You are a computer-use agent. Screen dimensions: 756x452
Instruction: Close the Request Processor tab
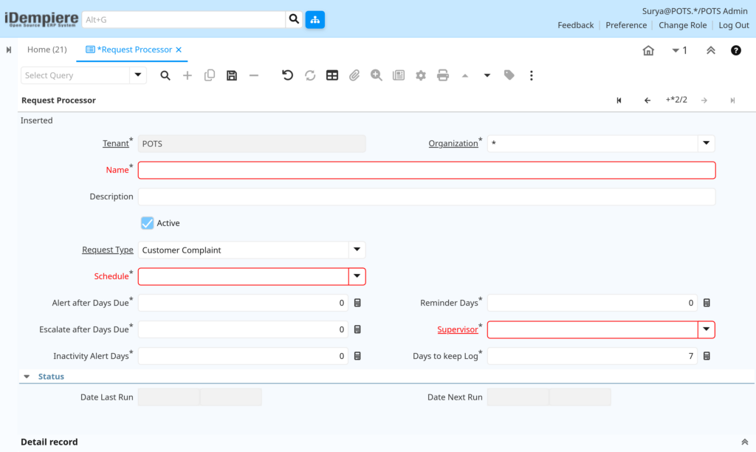tap(179, 49)
